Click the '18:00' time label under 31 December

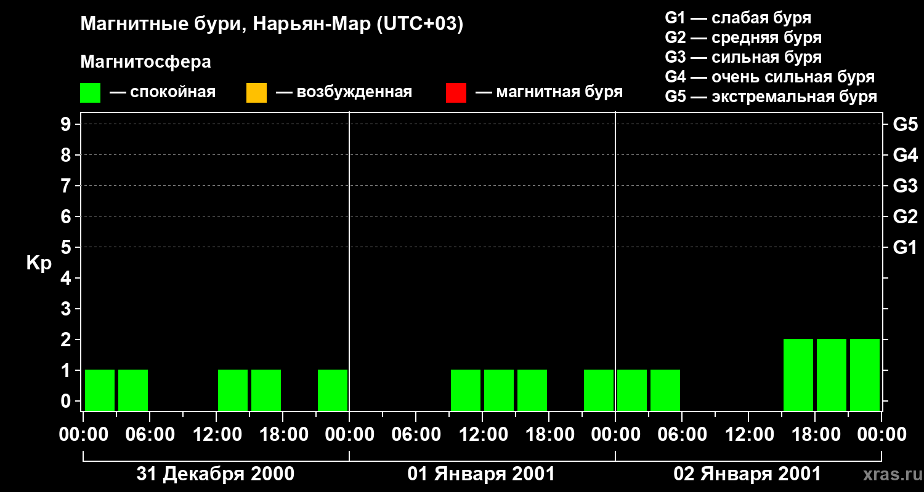(x=283, y=435)
